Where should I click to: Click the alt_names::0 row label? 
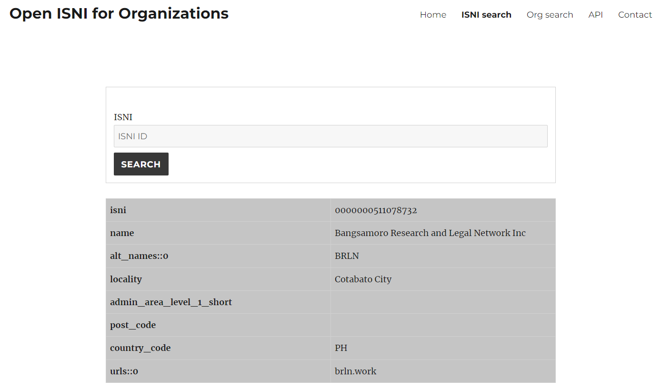(x=139, y=256)
